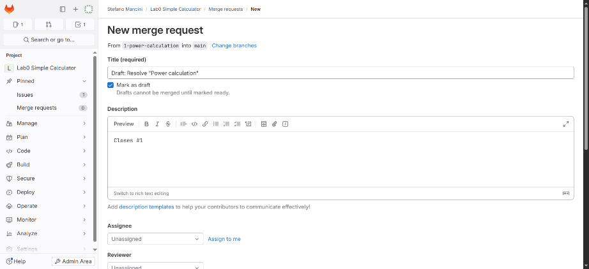Click the attach file paperclip icon

[x=274, y=124]
